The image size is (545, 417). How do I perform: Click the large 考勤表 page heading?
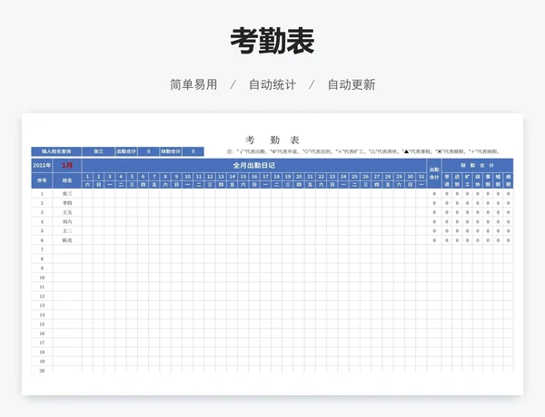[272, 41]
